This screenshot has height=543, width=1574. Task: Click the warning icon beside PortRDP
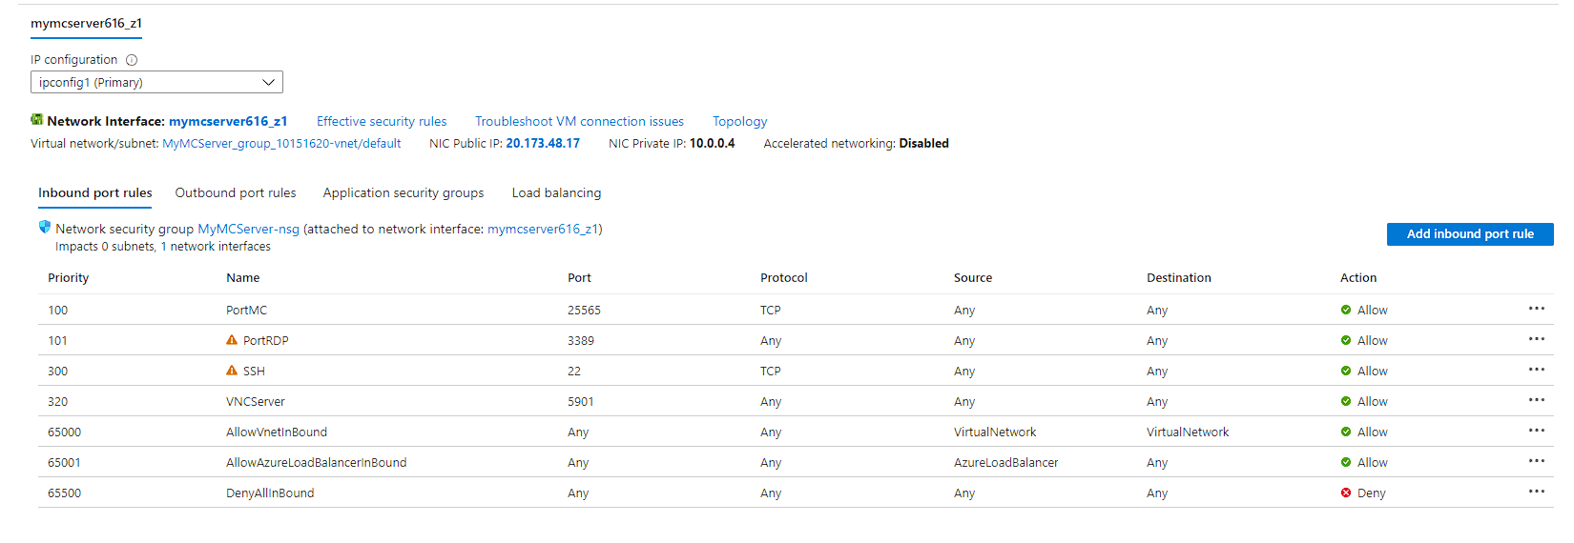(232, 340)
